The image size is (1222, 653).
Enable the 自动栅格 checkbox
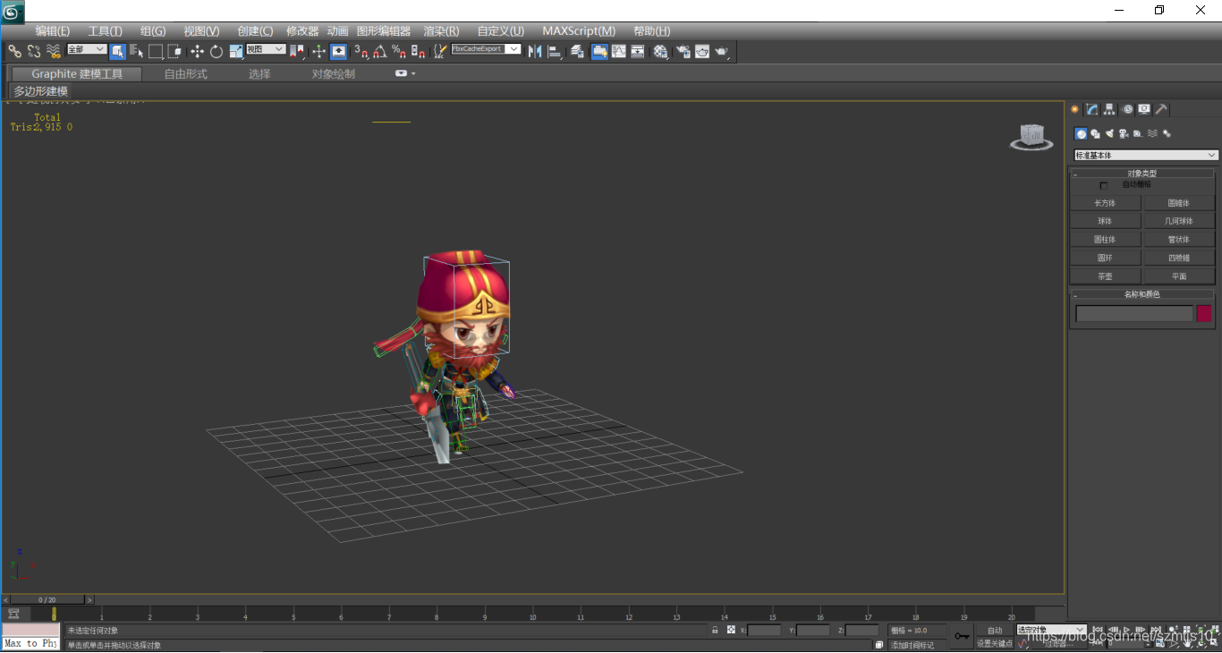coord(1104,185)
